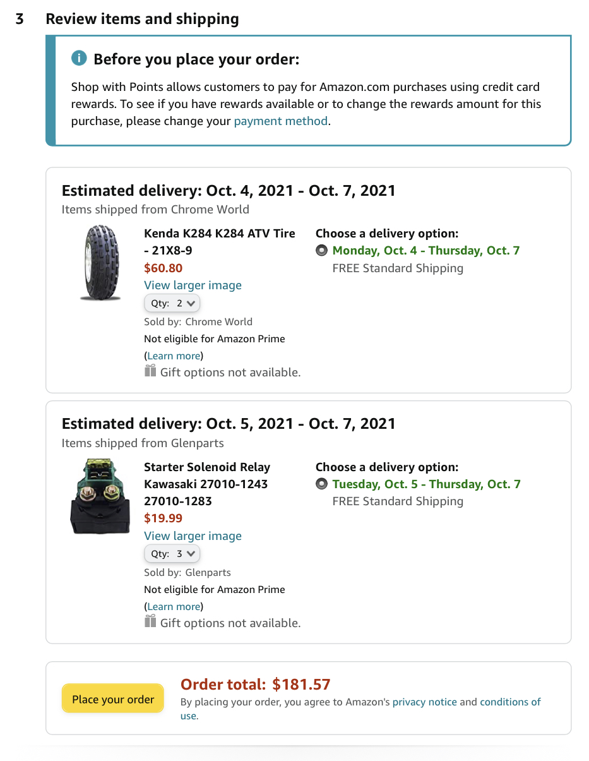Click the Kenda K284 ATV Tire title
The height and width of the screenshot is (761, 589).
click(219, 242)
